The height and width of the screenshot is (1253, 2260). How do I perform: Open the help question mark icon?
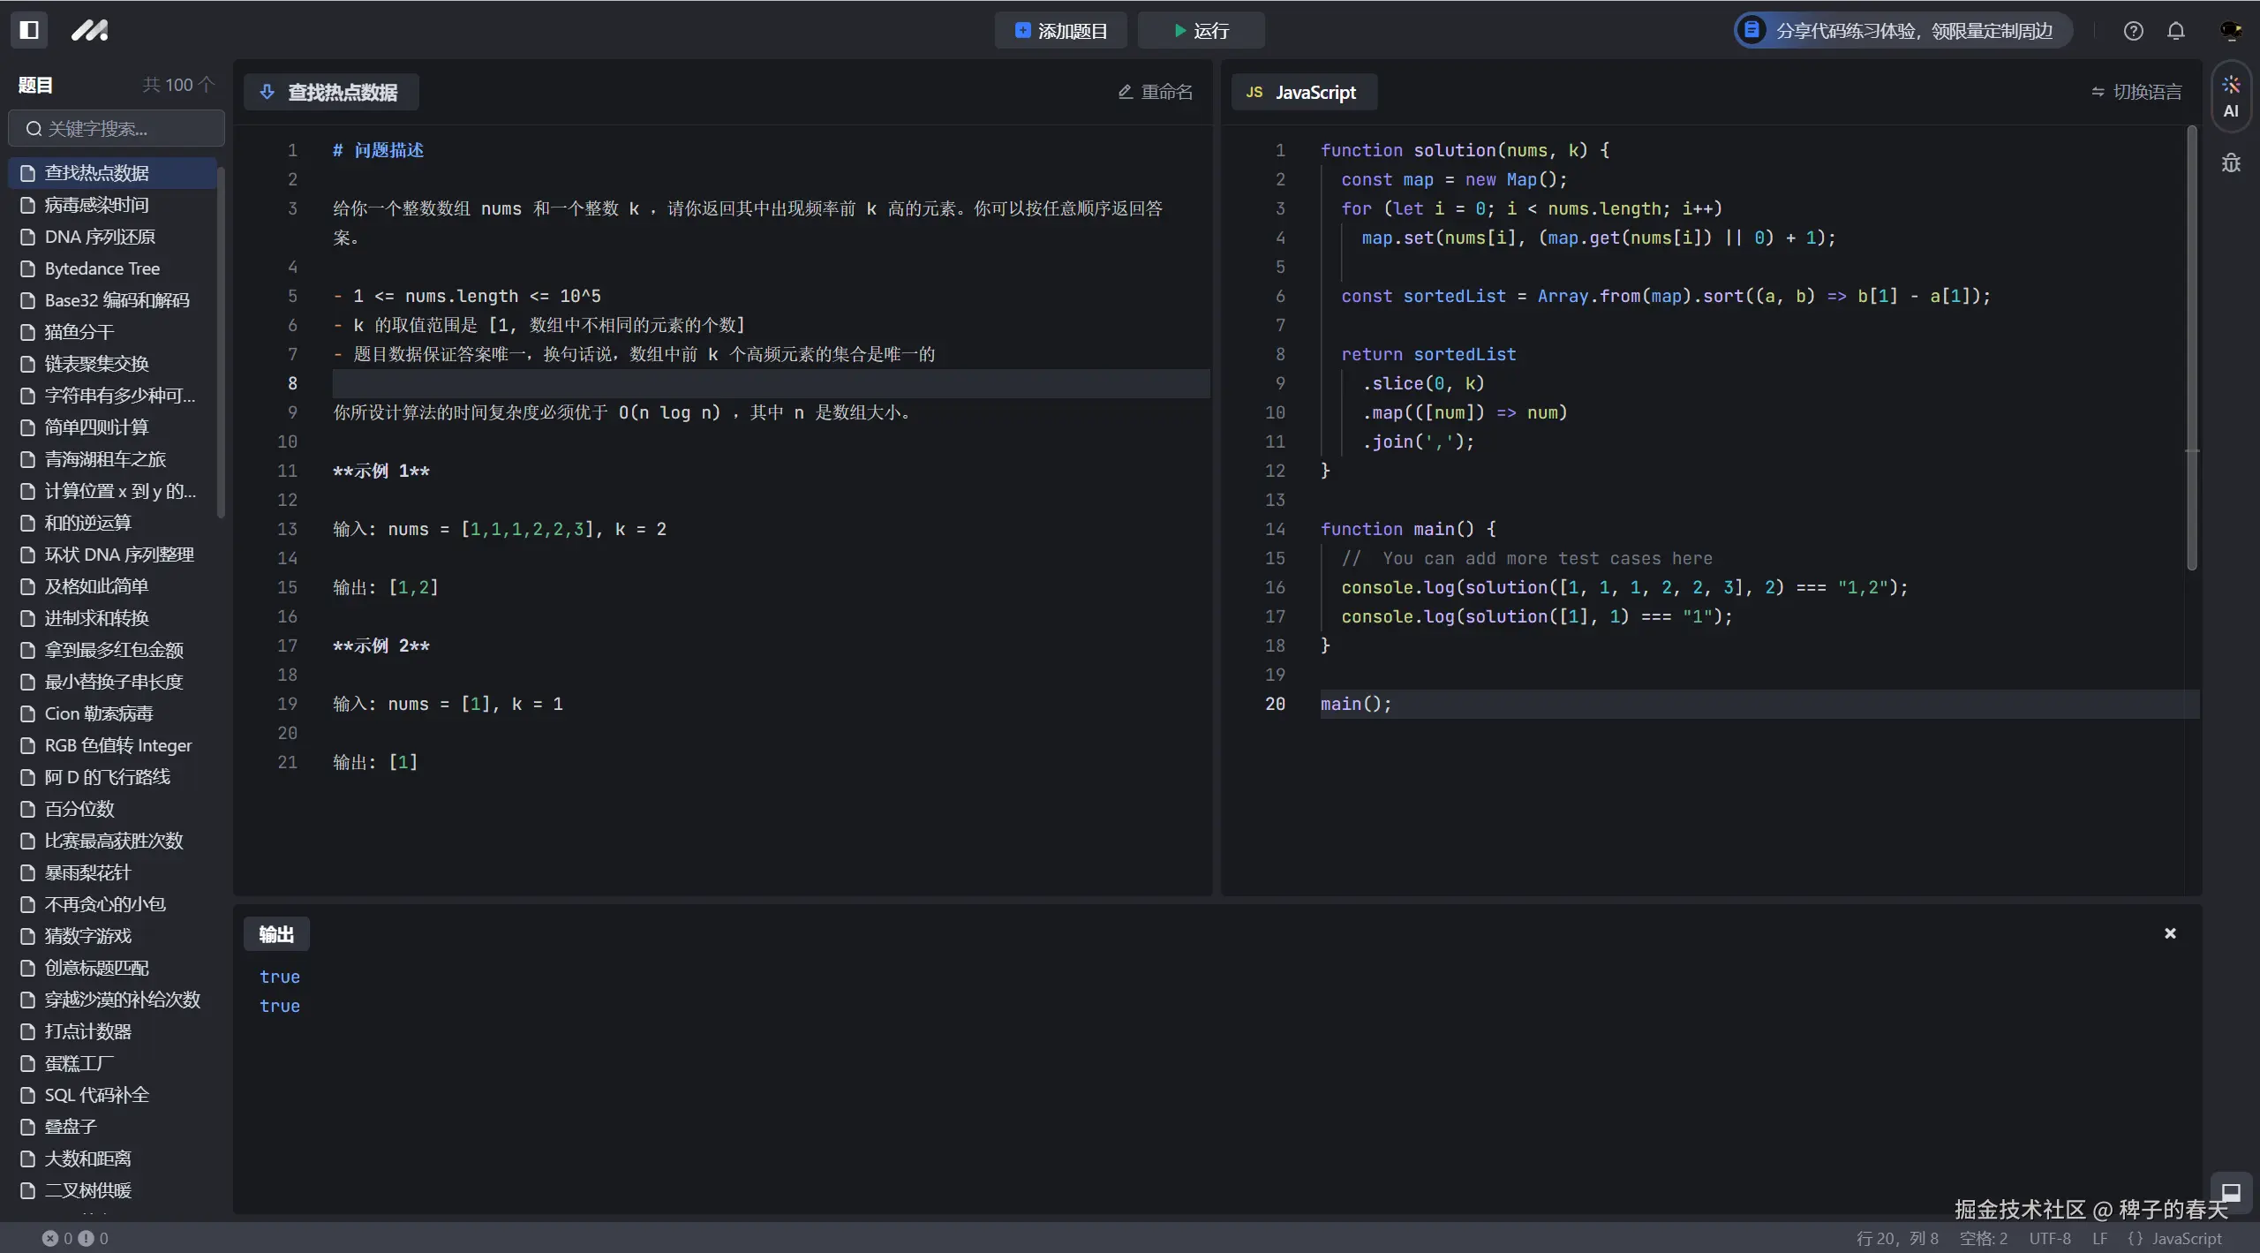pos(2133,31)
